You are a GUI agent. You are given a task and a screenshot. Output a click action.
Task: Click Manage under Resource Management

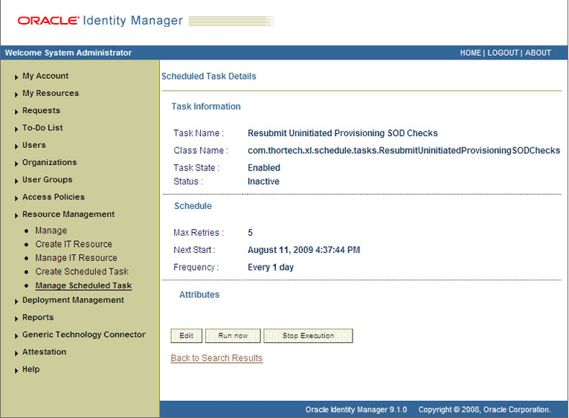coord(51,231)
